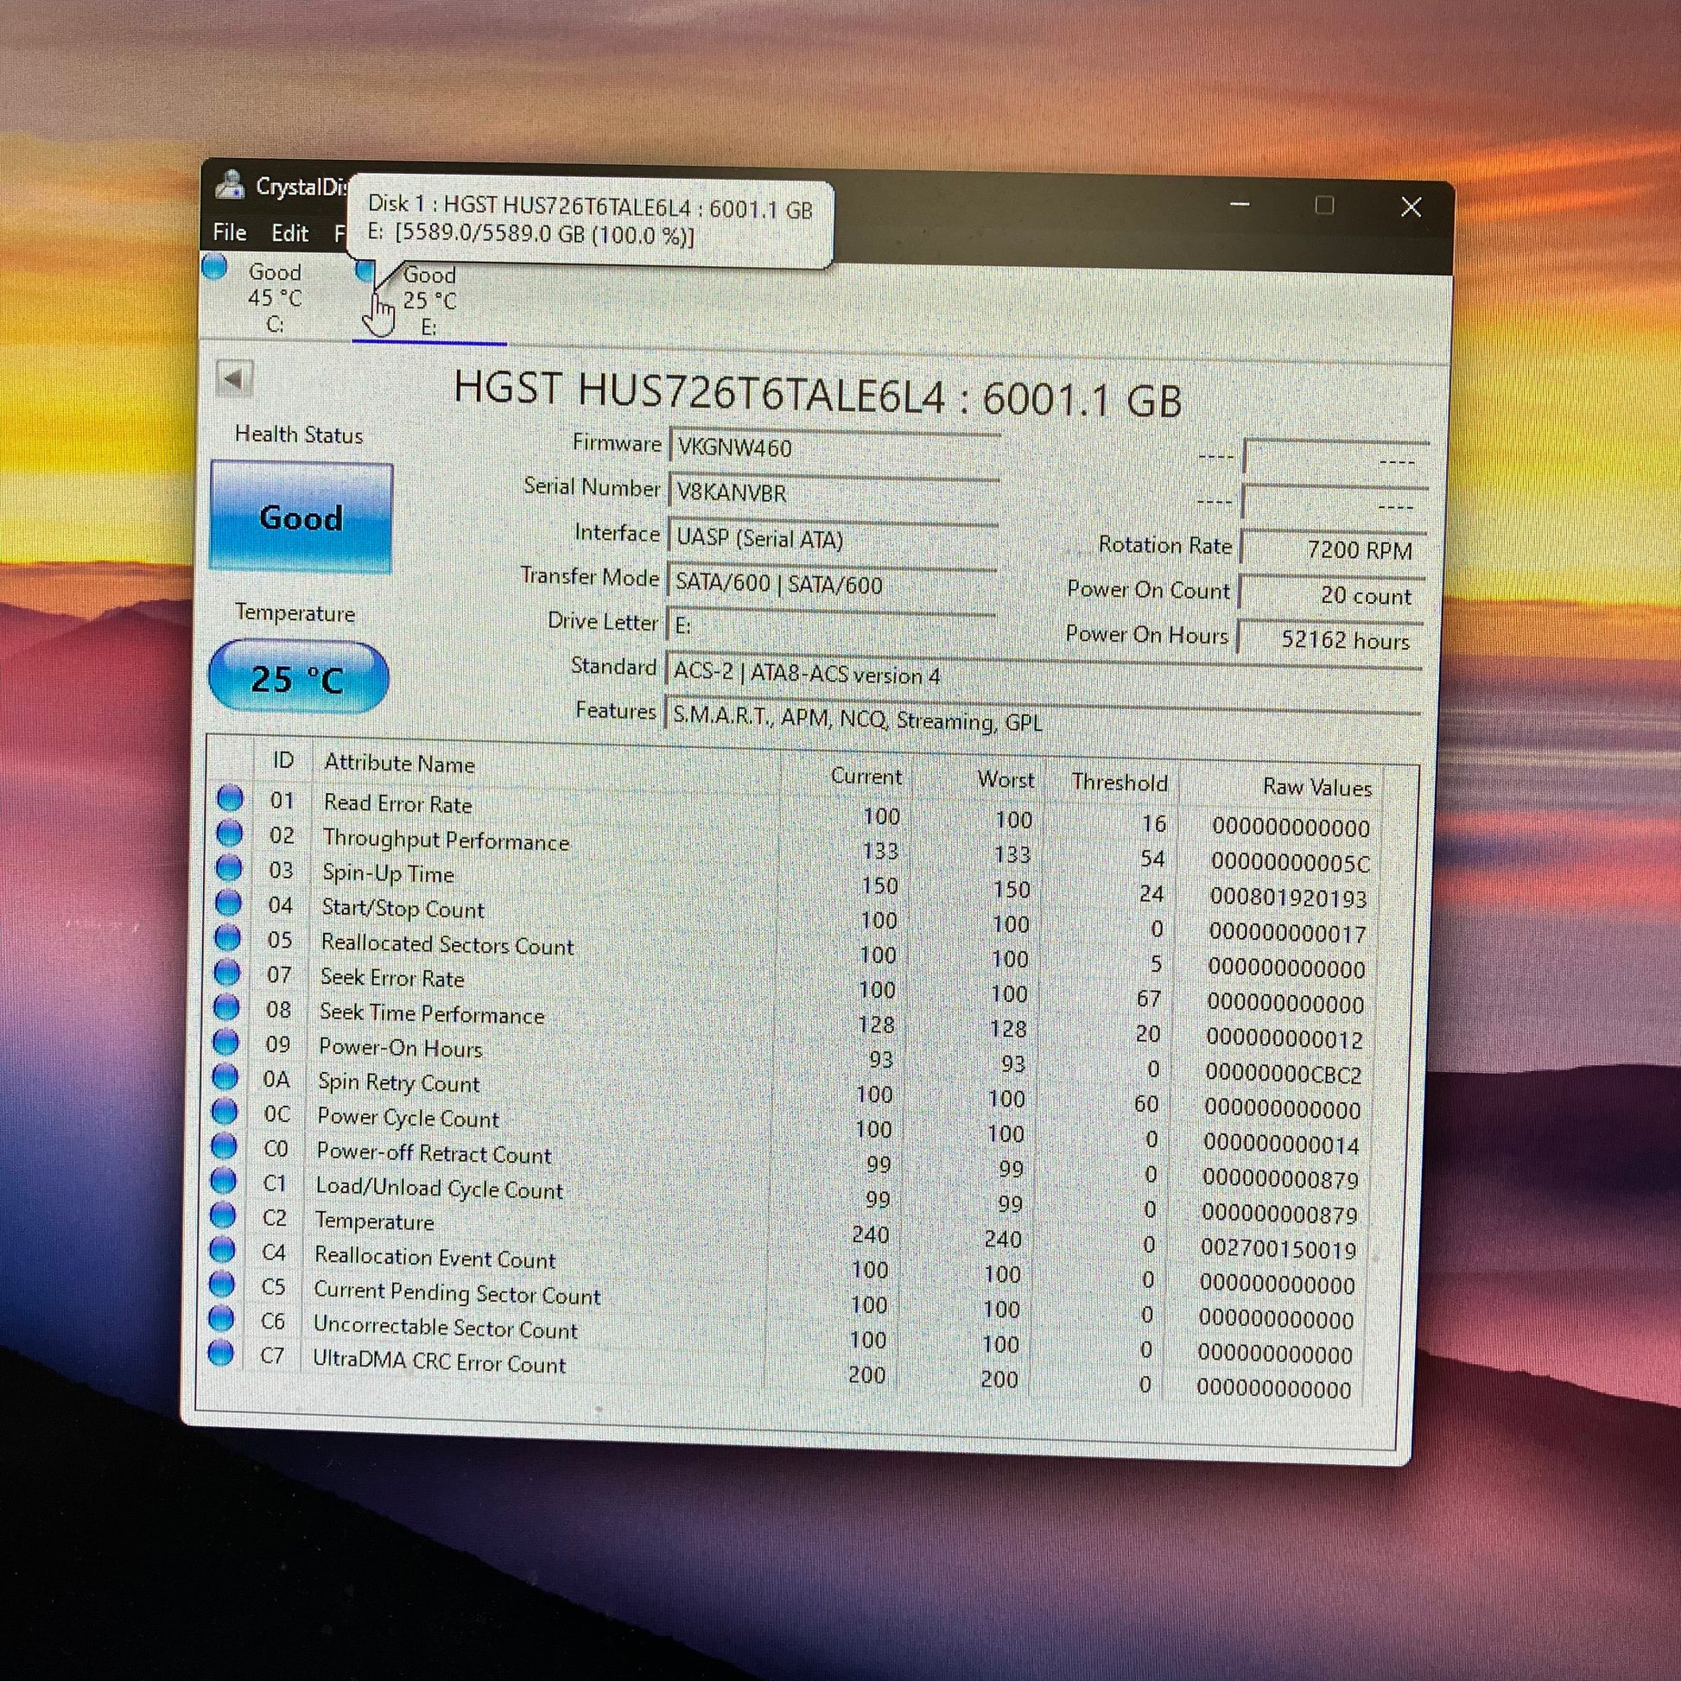Select the Power-off Retract Count attribute name
This screenshot has height=1681, width=1681.
click(434, 1153)
